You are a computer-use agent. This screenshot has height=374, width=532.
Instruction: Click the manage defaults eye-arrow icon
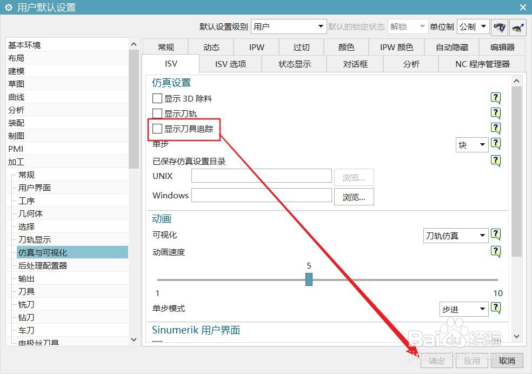[517, 26]
